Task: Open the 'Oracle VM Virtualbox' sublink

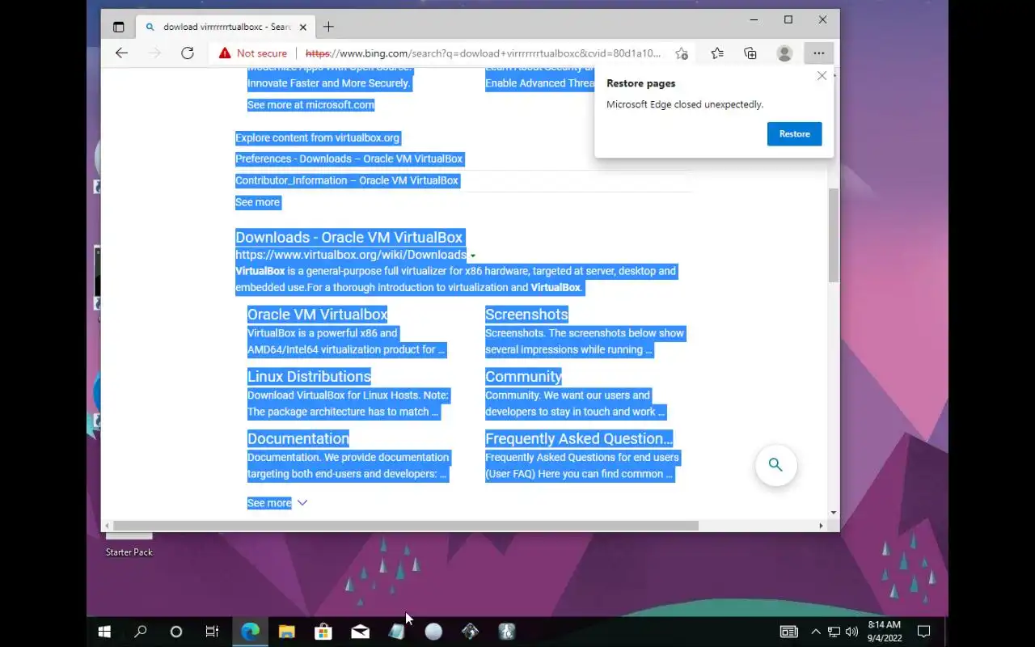Action: pos(317,315)
